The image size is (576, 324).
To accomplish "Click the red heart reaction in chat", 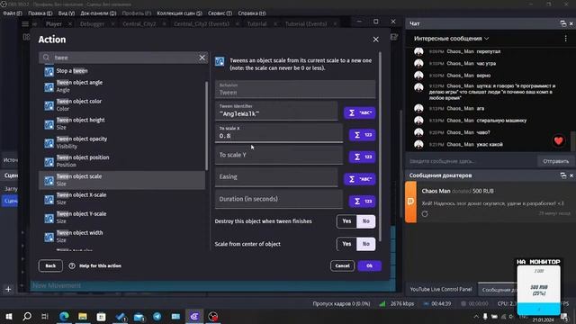I will 558,140.
